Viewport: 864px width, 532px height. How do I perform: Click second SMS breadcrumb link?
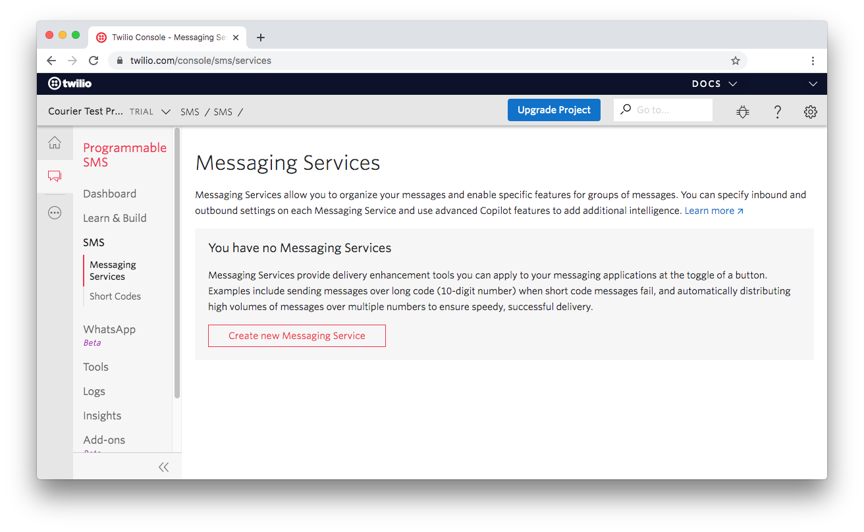point(223,112)
